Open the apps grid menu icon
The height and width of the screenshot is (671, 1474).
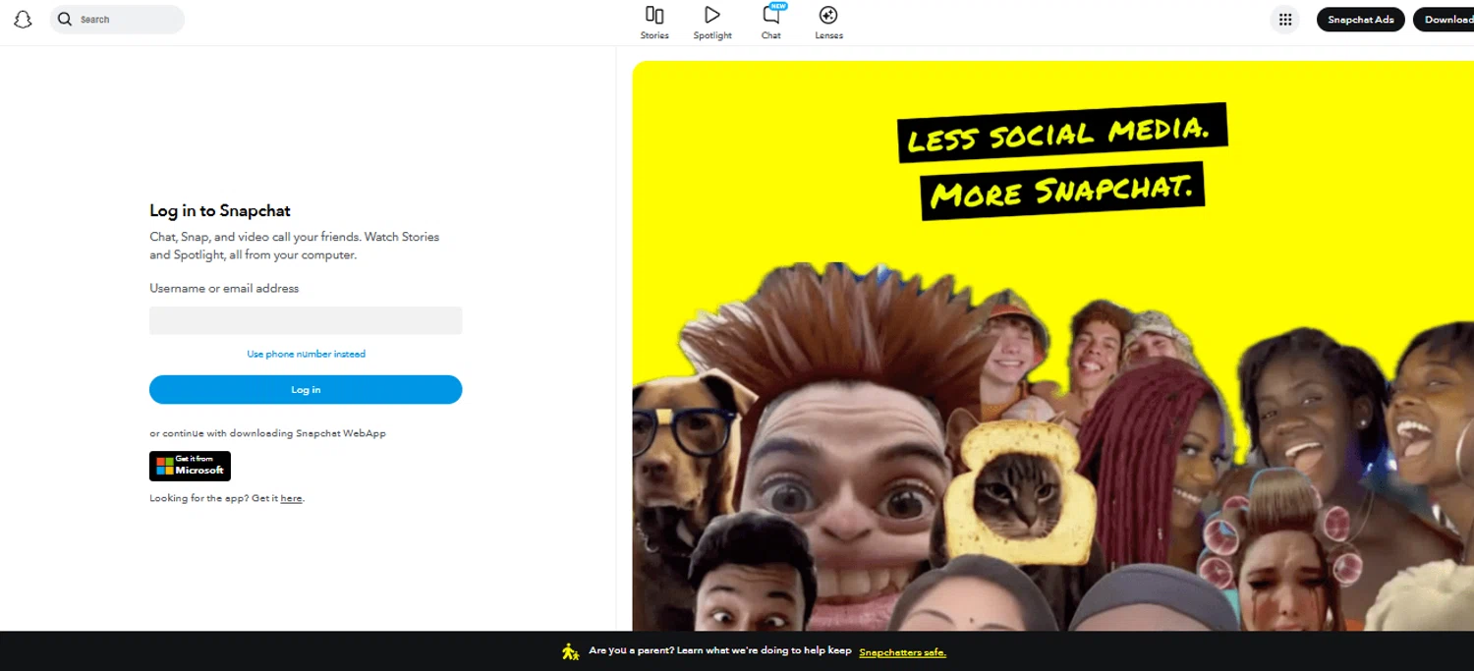(1285, 20)
